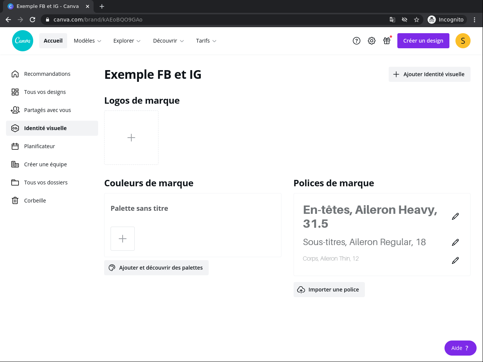Click the help question mark icon
This screenshot has height=362, width=483.
tap(357, 41)
